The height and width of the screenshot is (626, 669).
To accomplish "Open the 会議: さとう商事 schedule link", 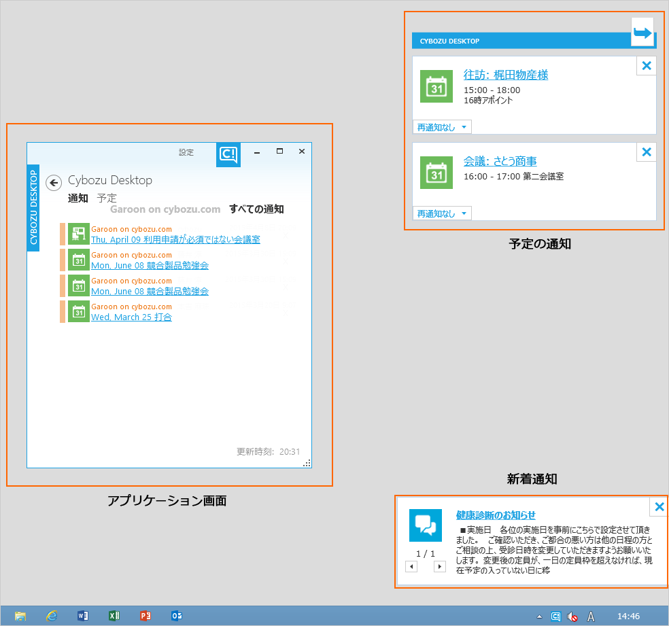I will click(500, 161).
